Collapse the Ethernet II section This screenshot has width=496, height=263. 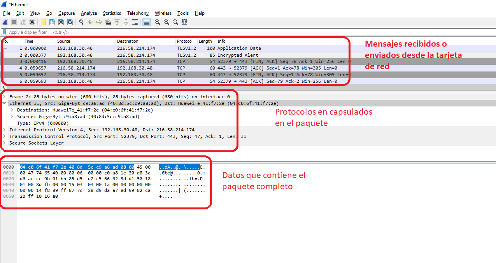[4, 103]
